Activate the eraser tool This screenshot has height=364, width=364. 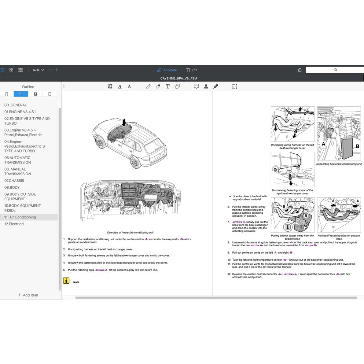coord(158,87)
